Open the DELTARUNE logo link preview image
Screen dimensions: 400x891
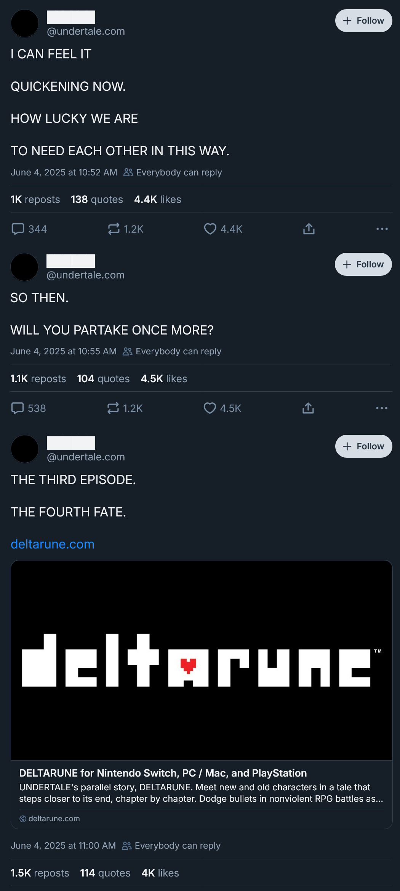click(202, 660)
